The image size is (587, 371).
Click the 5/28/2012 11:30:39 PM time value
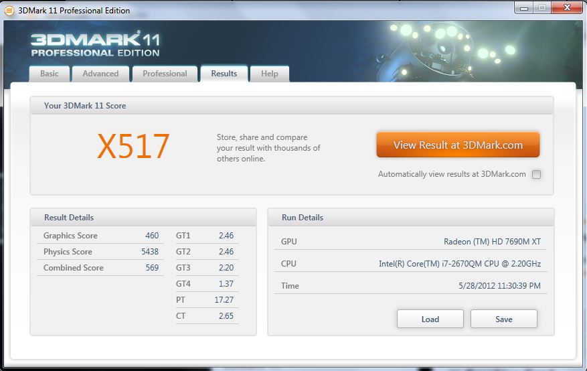tap(499, 286)
